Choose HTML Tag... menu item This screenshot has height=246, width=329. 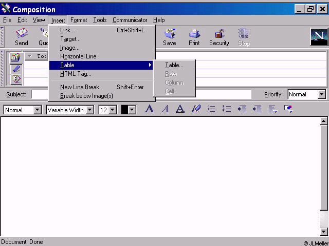102,74
